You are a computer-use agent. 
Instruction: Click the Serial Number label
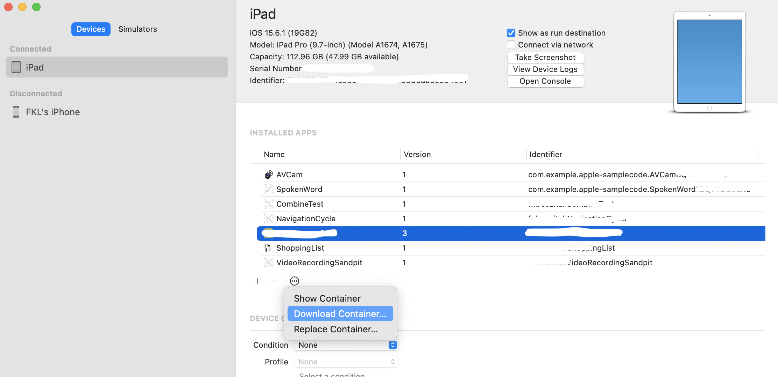point(276,68)
